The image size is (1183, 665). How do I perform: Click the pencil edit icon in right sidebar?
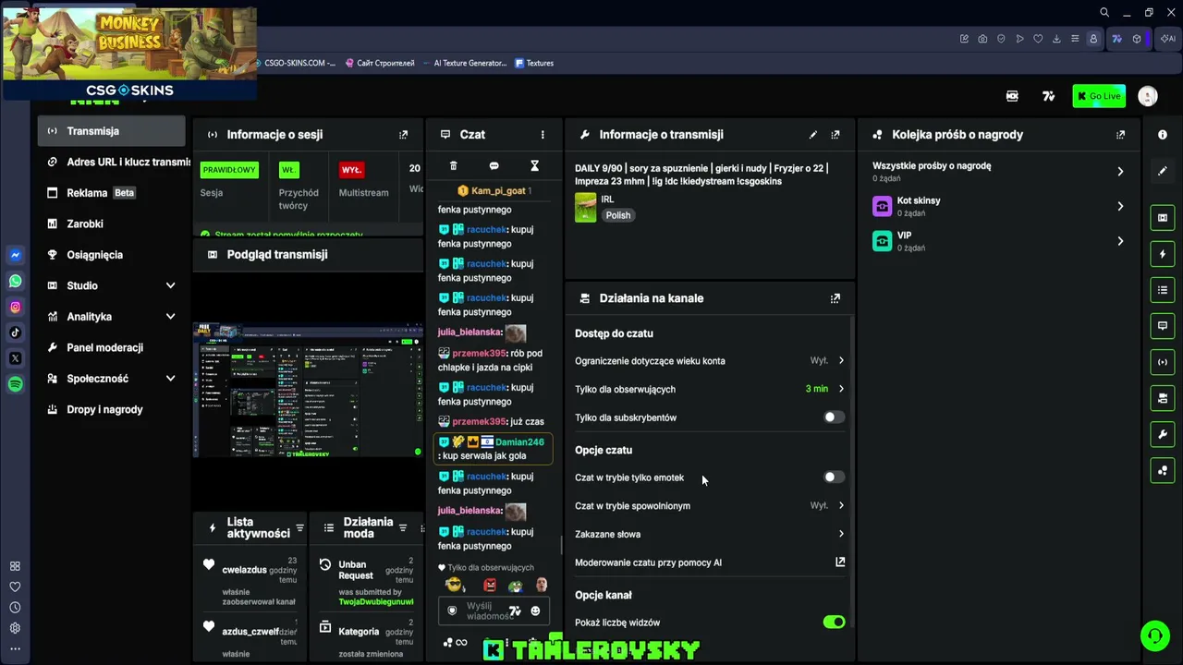coord(1163,171)
